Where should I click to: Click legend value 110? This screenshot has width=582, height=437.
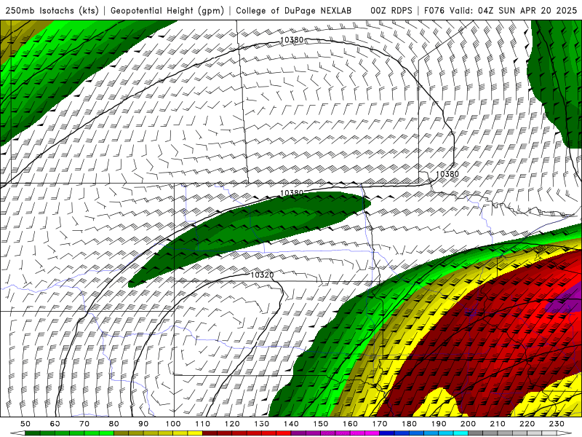point(202,424)
